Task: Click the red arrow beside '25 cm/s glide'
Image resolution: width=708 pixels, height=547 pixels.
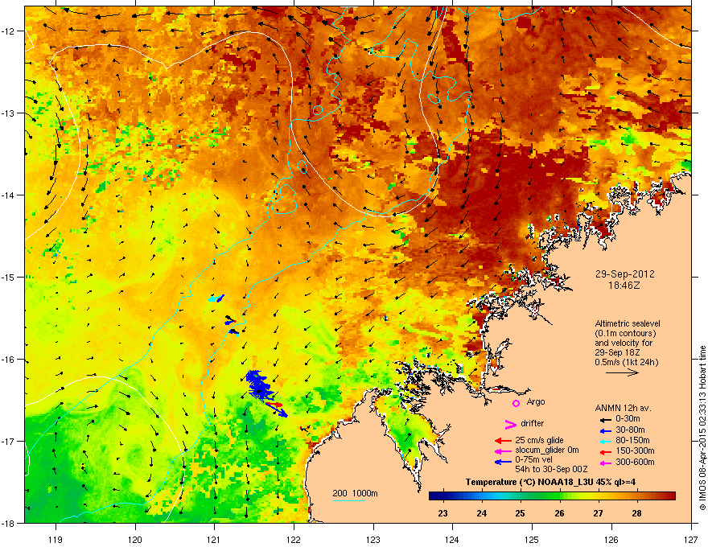Action: 503,441
